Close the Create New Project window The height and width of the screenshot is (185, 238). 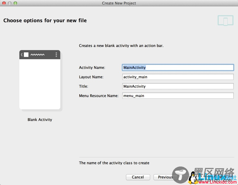4,3
